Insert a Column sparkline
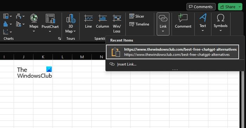Viewport: 246px width, 128px height. (103, 21)
